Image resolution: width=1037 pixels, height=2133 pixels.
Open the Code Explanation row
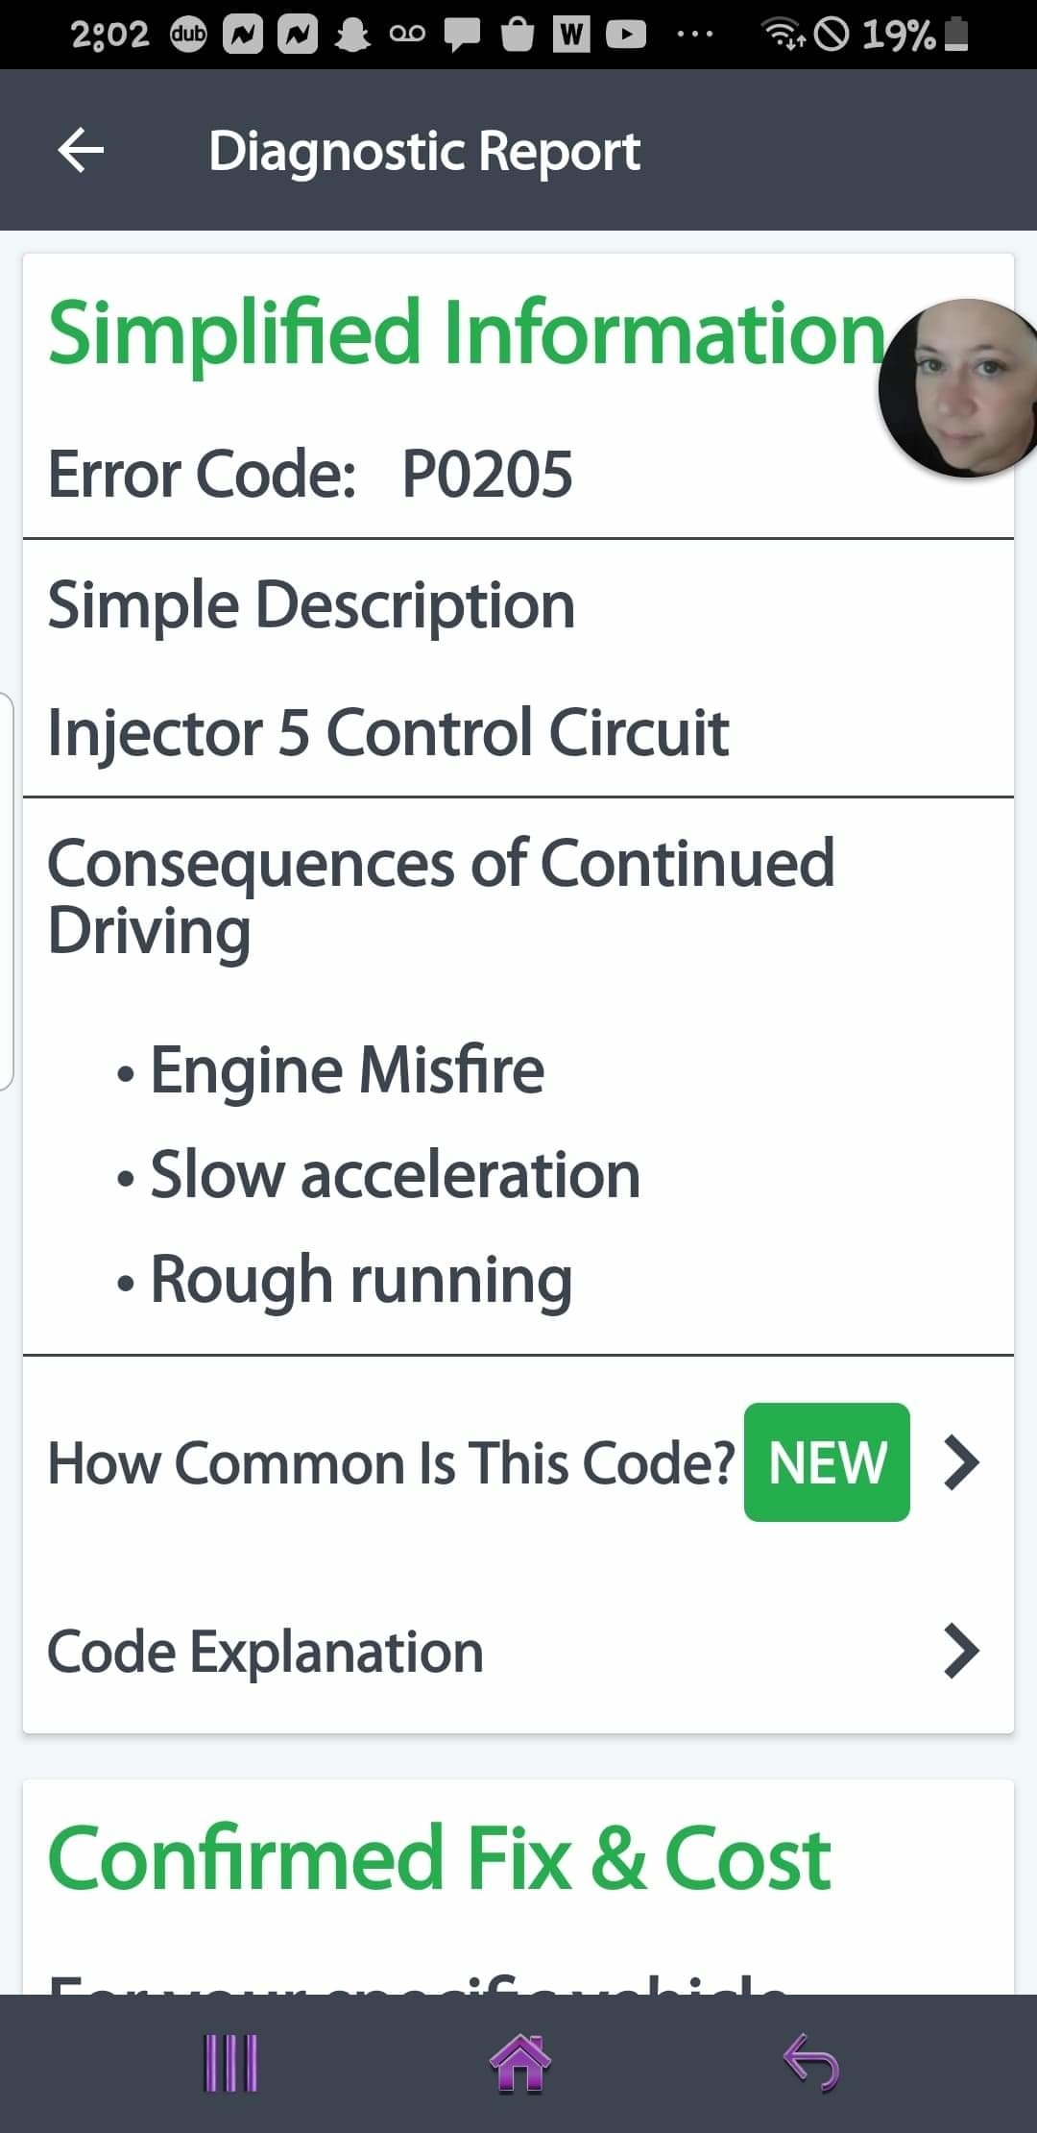coord(265,1651)
